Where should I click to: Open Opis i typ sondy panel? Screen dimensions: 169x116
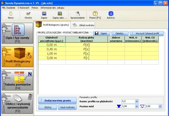click(x=17, y=33)
